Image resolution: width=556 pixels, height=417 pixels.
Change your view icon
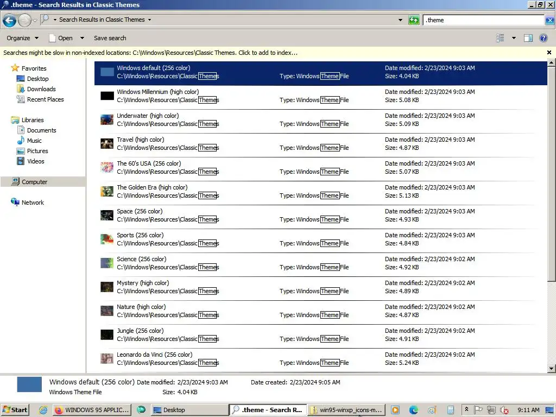coord(500,38)
